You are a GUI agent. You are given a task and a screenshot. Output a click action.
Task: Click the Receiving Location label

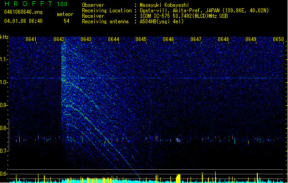[107, 11]
